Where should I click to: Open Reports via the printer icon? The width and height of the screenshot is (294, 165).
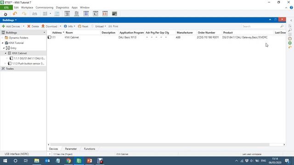coord(35,14)
